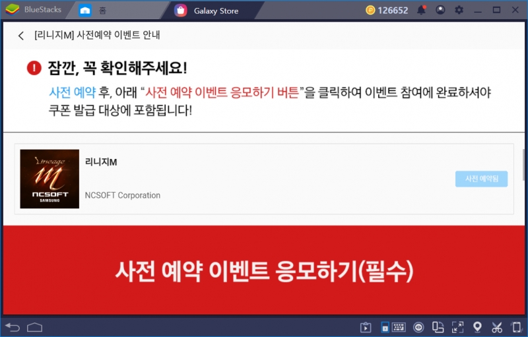Go back using the page header arrow
The height and width of the screenshot is (337, 528).
[21, 36]
